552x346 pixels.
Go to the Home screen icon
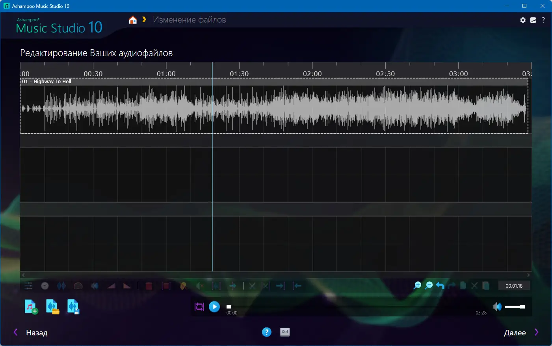133,20
